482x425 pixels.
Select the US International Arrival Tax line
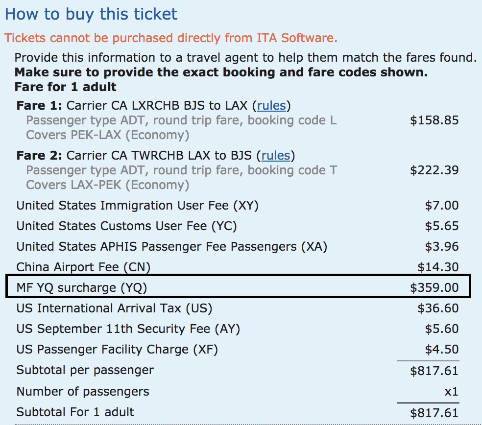coord(114,308)
